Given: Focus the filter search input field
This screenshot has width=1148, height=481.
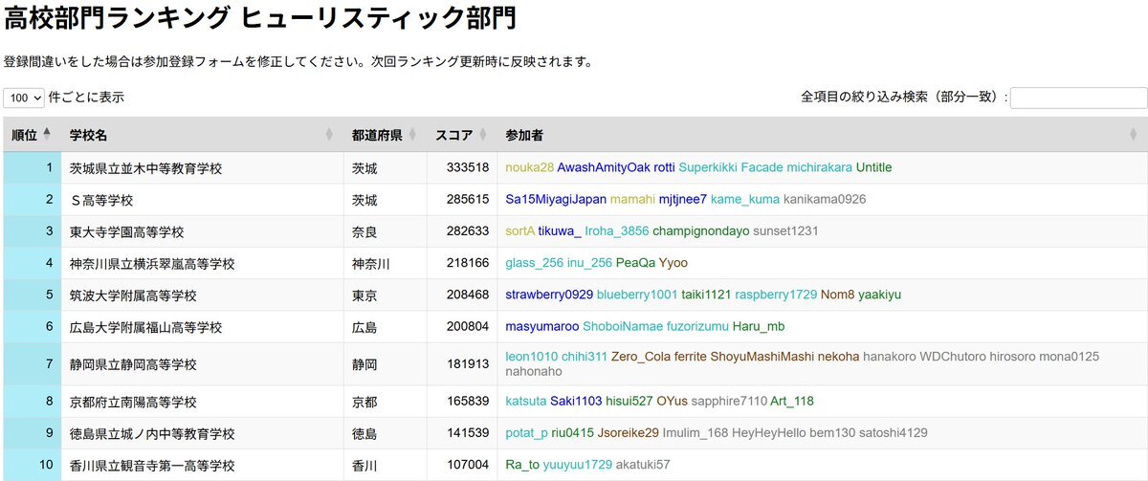Looking at the screenshot, I should click(x=1078, y=98).
